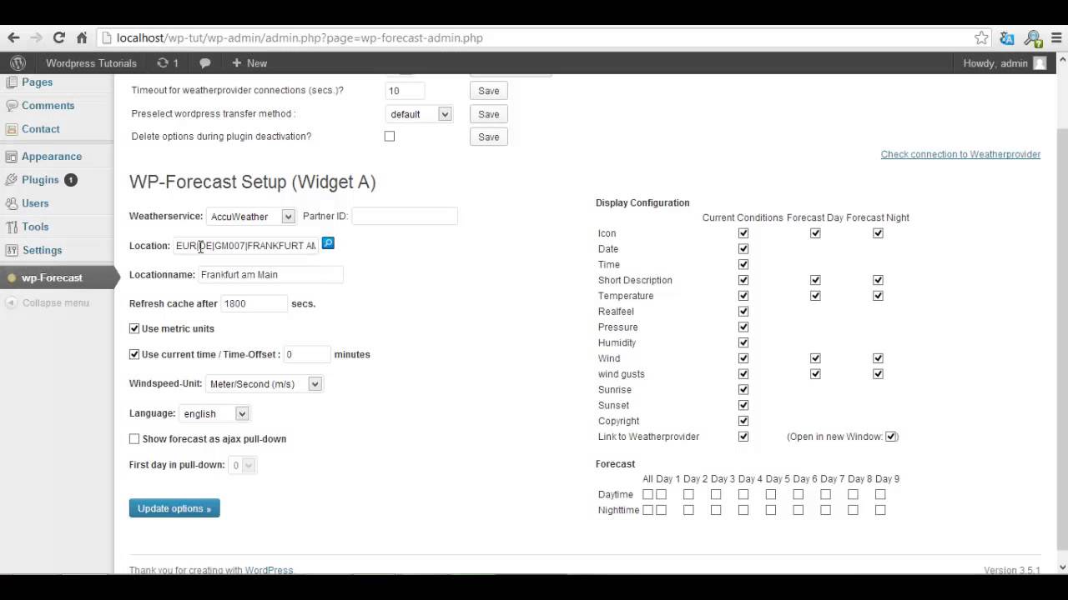Uncheck Open in new Window checkbox
Image resolution: width=1068 pixels, height=600 pixels.
891,437
